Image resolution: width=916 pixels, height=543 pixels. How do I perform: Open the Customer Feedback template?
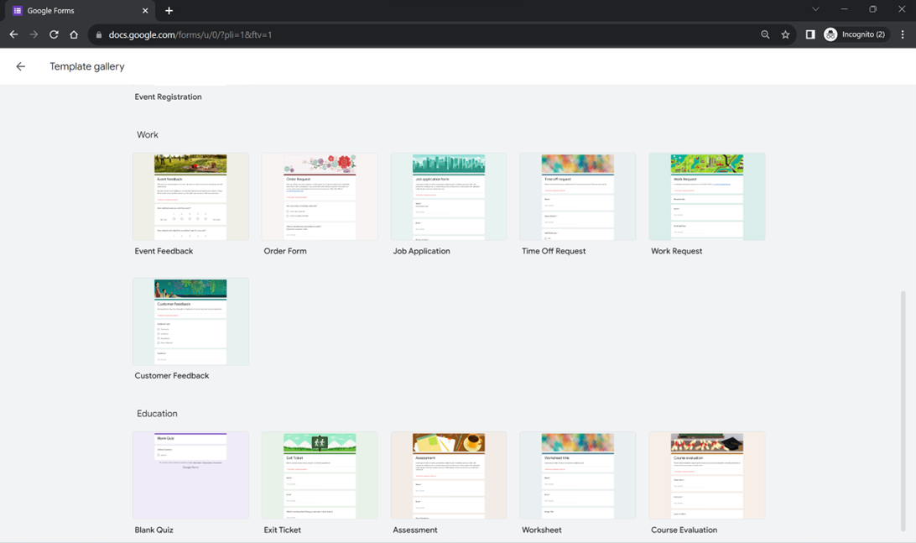click(x=190, y=321)
